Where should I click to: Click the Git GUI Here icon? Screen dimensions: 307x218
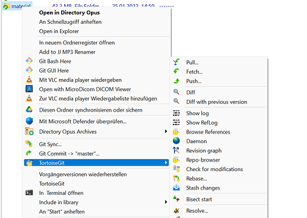click(29, 70)
